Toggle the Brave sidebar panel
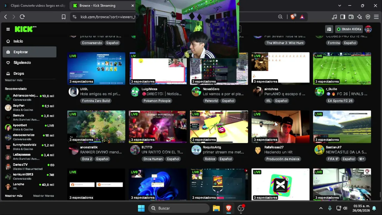This screenshot has width=382, height=215. tap(343, 17)
